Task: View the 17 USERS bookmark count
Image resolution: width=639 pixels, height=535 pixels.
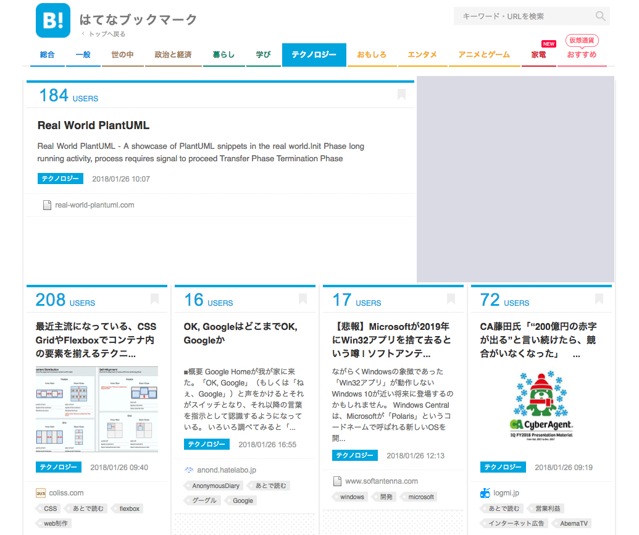Action: [357, 300]
